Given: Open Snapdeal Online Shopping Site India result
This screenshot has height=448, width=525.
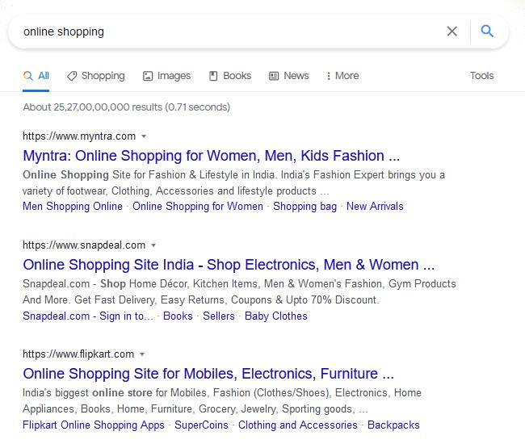Looking at the screenshot, I should point(229,265).
